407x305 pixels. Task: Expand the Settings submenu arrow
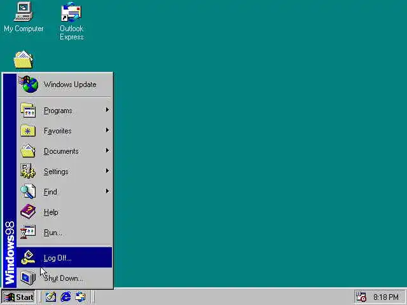pos(107,170)
